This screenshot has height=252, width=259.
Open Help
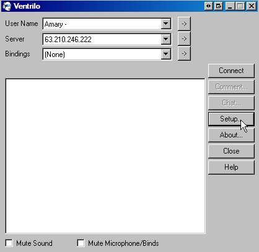231,167
